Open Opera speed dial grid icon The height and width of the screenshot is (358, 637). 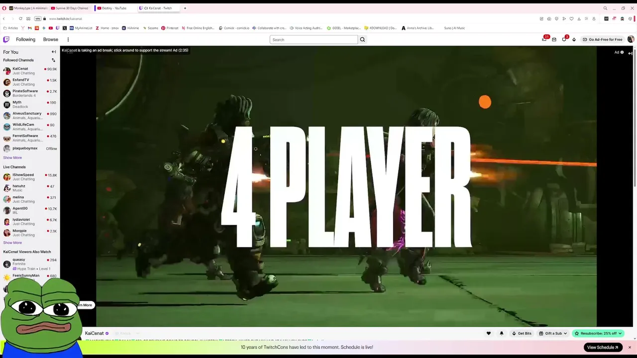pyautogui.click(x=28, y=19)
